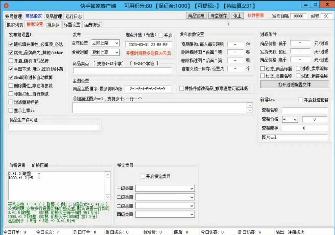Click the 商品发布 button
Viewport: 335px width, 235px height.
click(196, 16)
